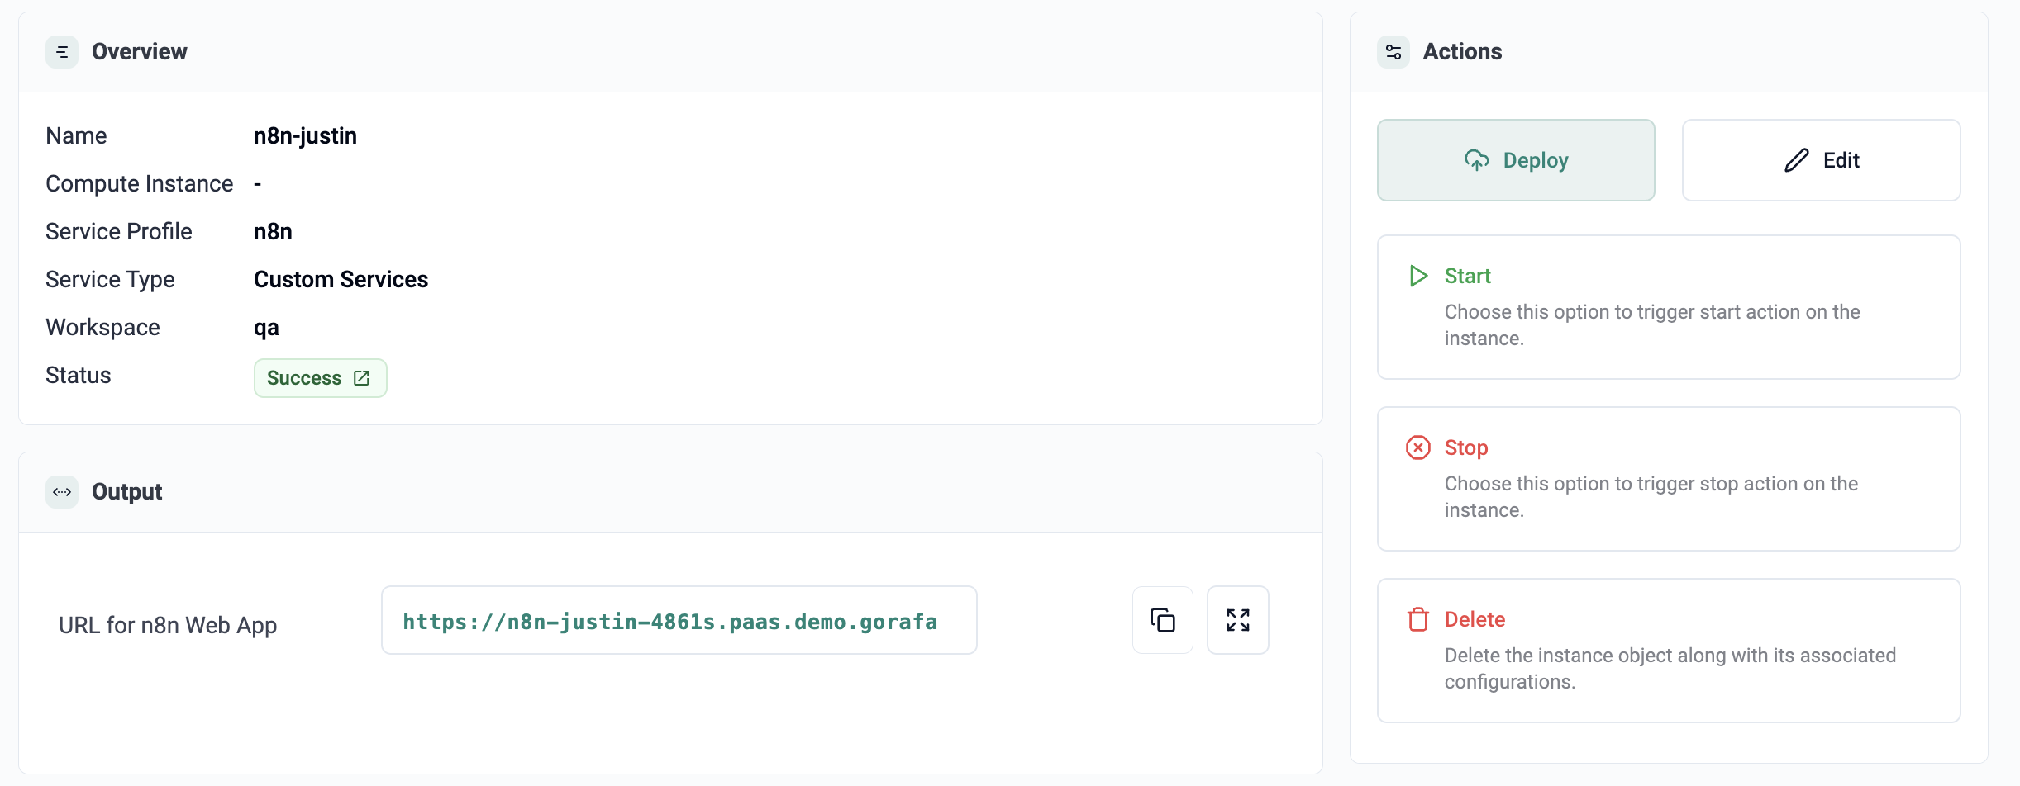Image resolution: width=2020 pixels, height=786 pixels.
Task: Expand the output URL to fullscreen
Action: pos(1237,620)
